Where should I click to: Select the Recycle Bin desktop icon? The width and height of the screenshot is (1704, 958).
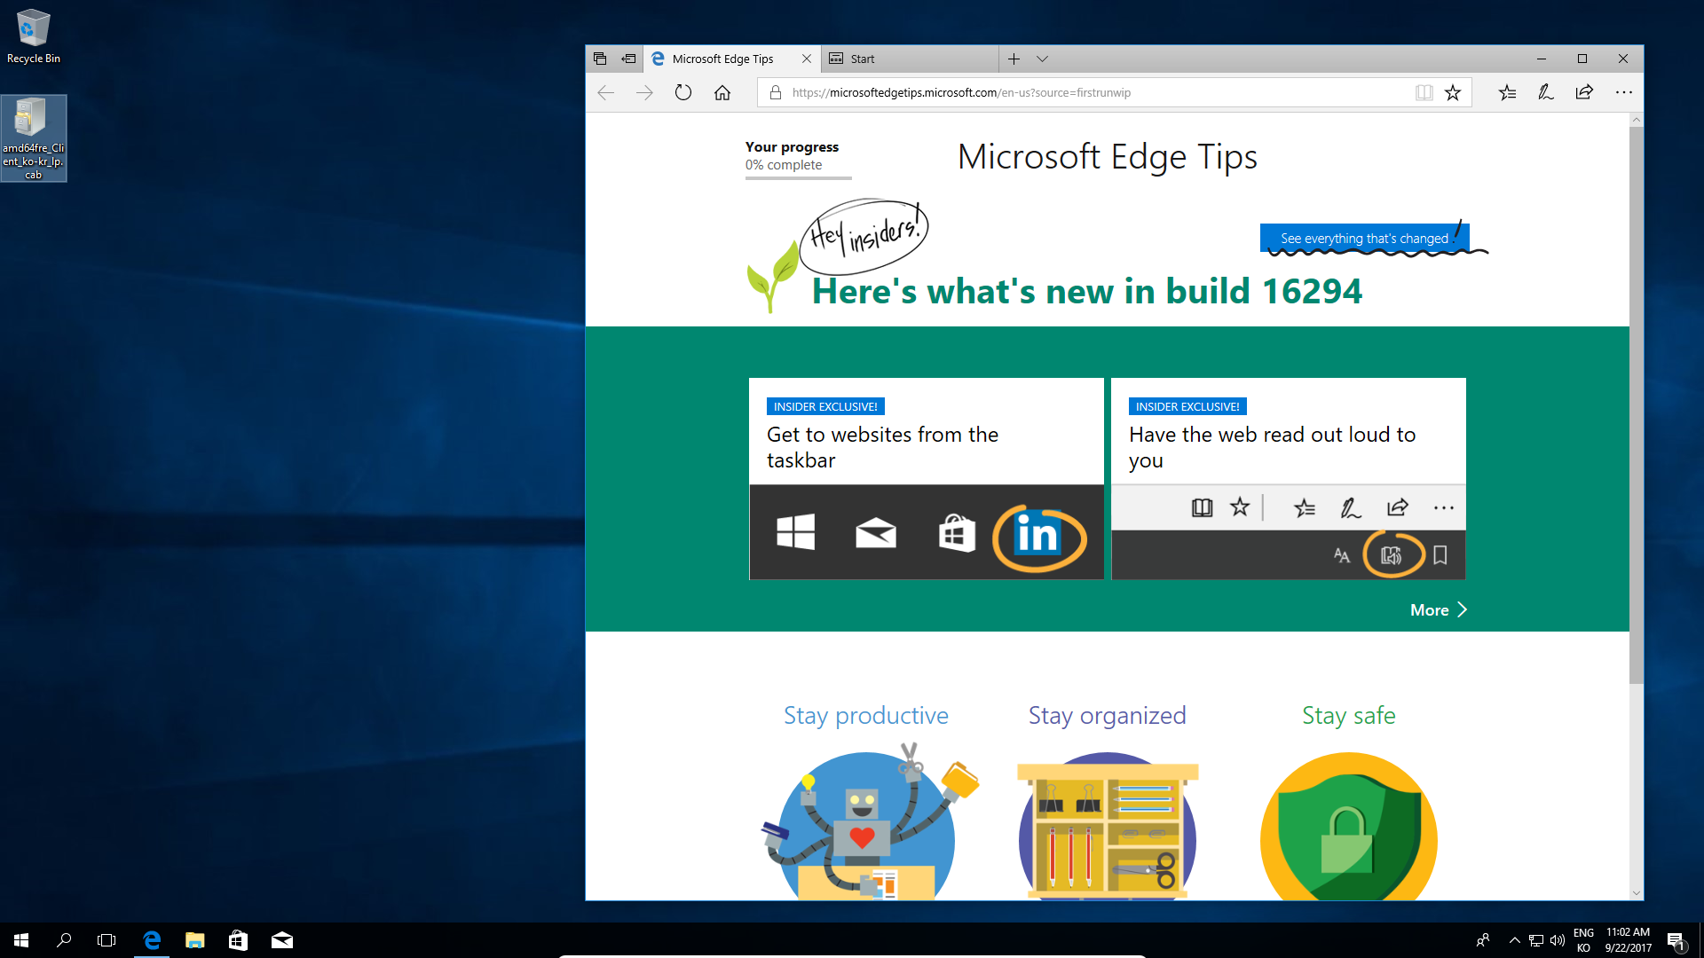pyautogui.click(x=34, y=36)
